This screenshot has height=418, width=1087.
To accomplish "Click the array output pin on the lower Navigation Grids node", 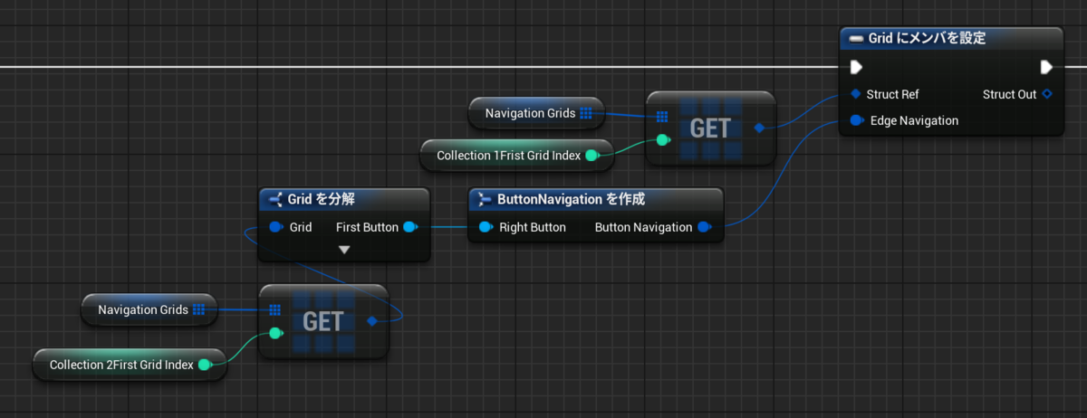I will (198, 309).
